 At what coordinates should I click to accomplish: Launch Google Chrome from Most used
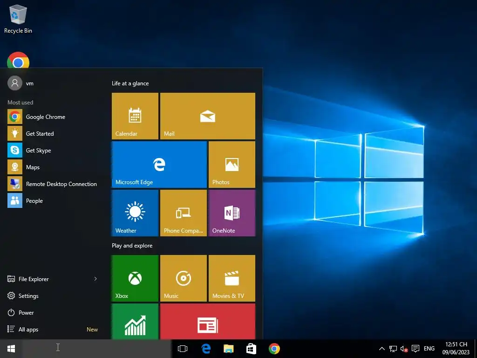pos(52,117)
